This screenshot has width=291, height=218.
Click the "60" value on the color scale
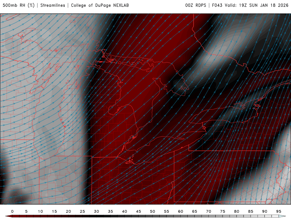180,211
